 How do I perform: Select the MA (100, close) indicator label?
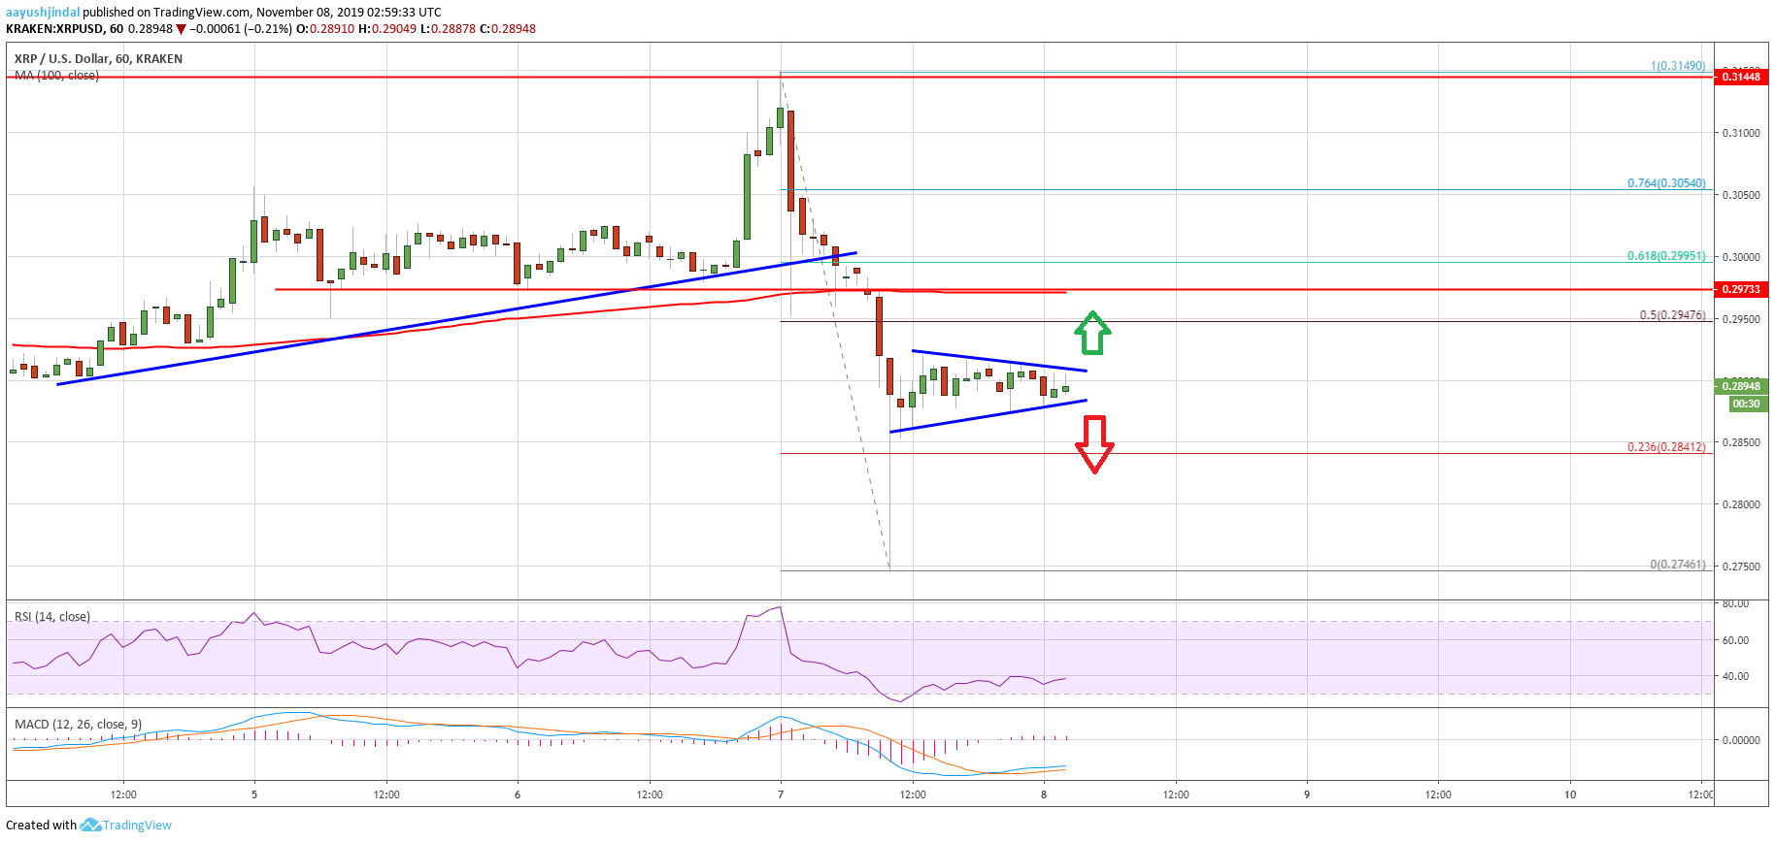56,76
